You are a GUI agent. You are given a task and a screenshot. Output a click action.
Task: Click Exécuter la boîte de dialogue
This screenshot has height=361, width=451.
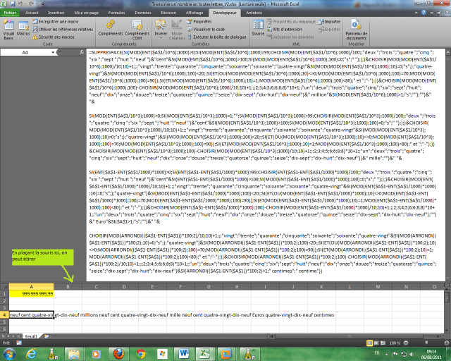point(216,37)
